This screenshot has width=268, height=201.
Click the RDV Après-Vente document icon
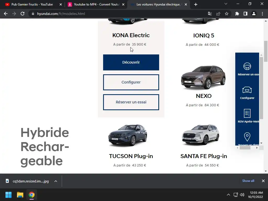tap(247, 113)
